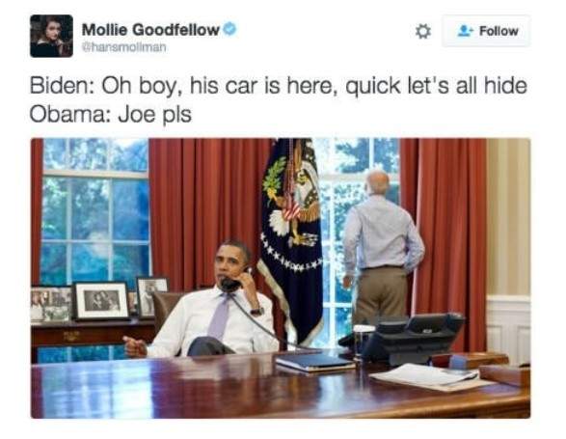Click the tweet line "Obama: Joe pls"
566x439 pixels.
[x=111, y=115]
